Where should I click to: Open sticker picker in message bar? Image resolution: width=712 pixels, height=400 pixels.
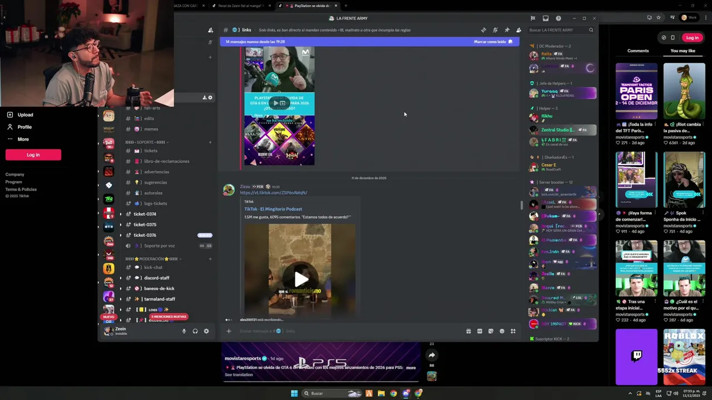(491, 331)
